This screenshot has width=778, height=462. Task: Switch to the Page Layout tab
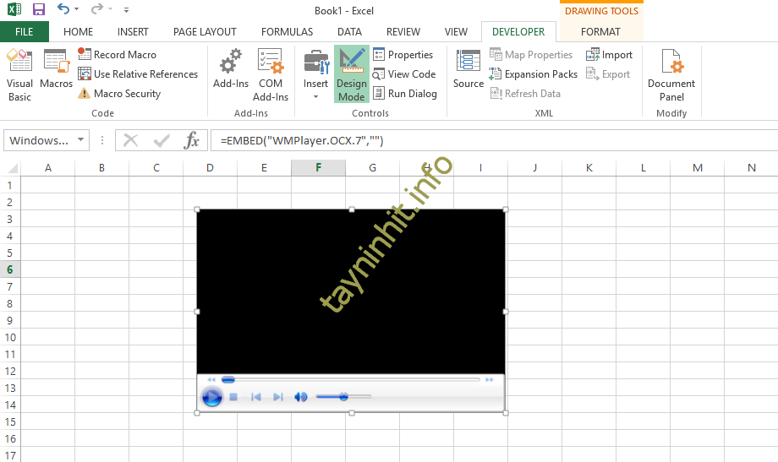[205, 32]
